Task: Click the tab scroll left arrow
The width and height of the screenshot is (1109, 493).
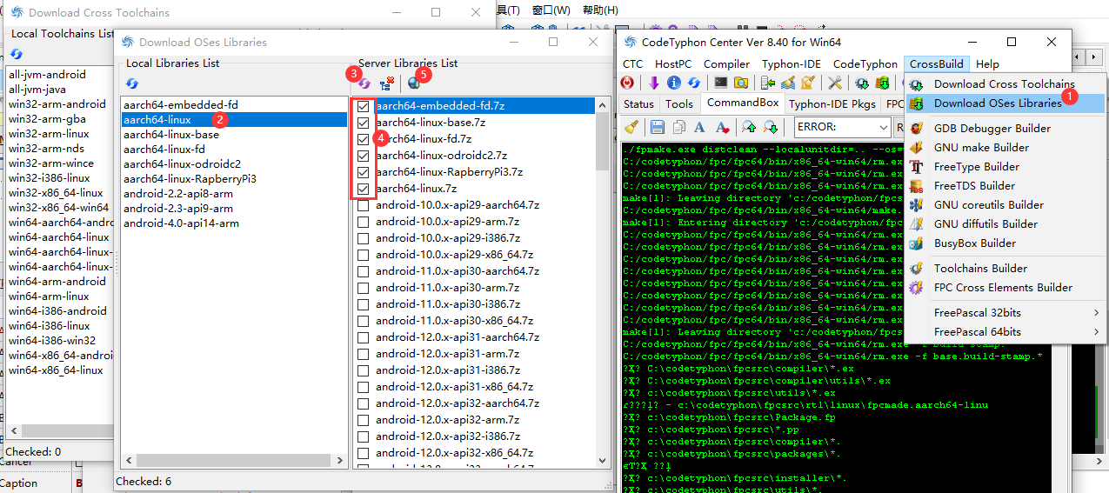Action: click(x=1079, y=57)
